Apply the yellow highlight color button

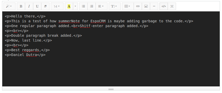click(69, 6)
